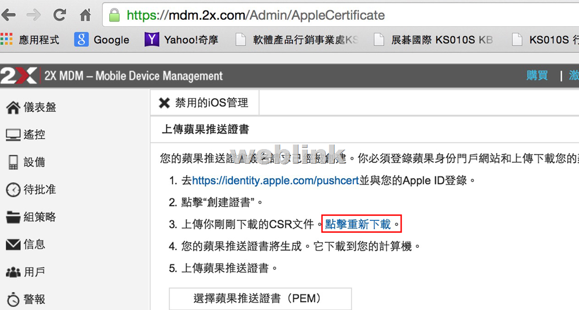
Task: Open 用戶 users group icon
Action: pos(13,272)
